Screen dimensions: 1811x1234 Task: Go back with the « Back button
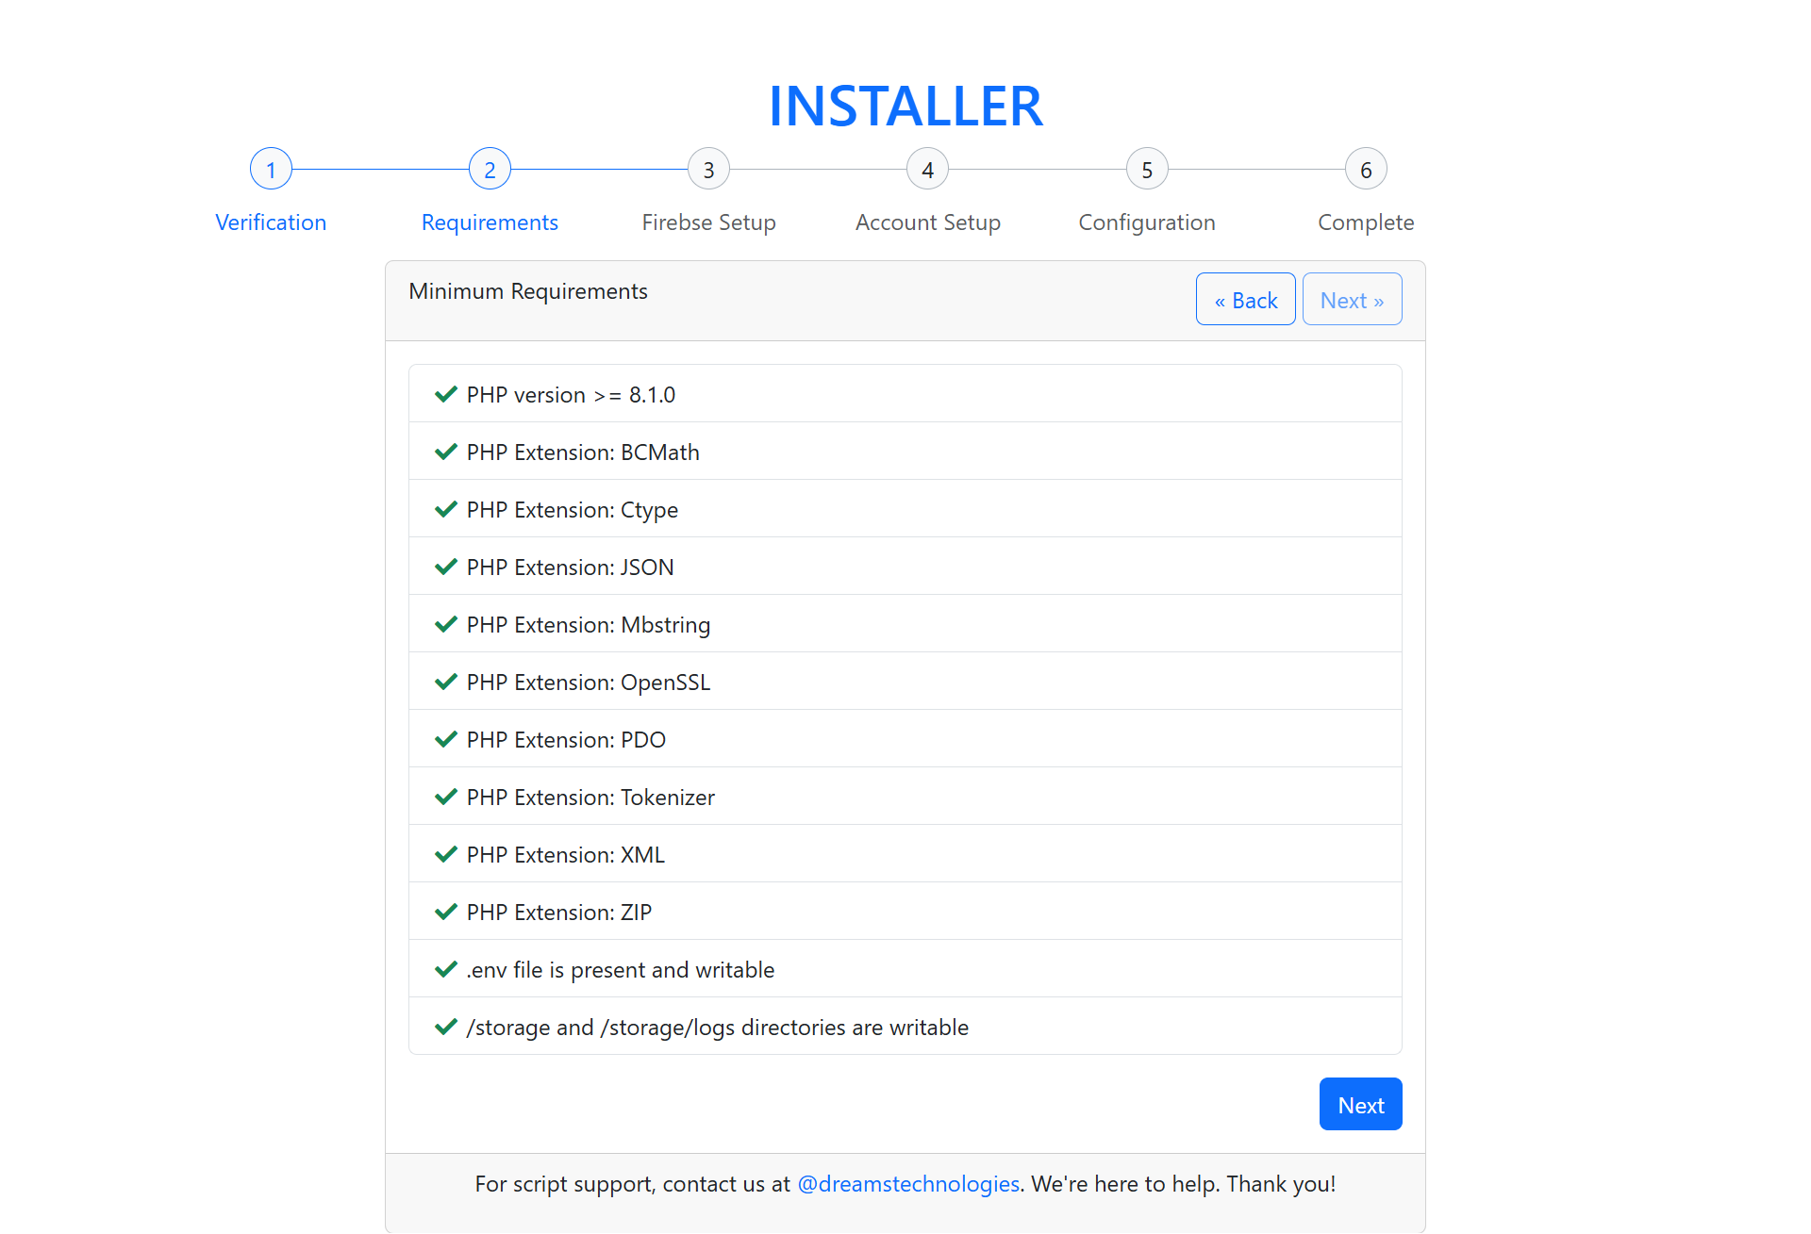click(1245, 299)
